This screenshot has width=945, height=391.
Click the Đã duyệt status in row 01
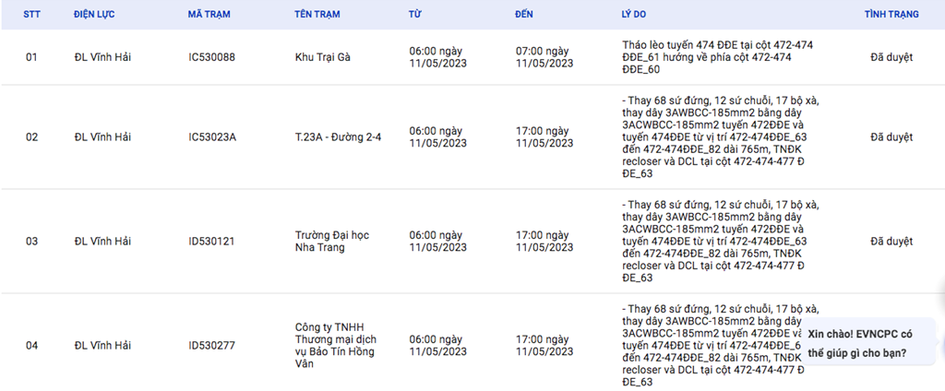(891, 57)
